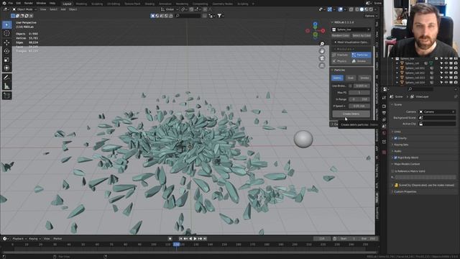
Task: Click the ViewLayer breadcrumb icon in Properties
Action: (412, 96)
